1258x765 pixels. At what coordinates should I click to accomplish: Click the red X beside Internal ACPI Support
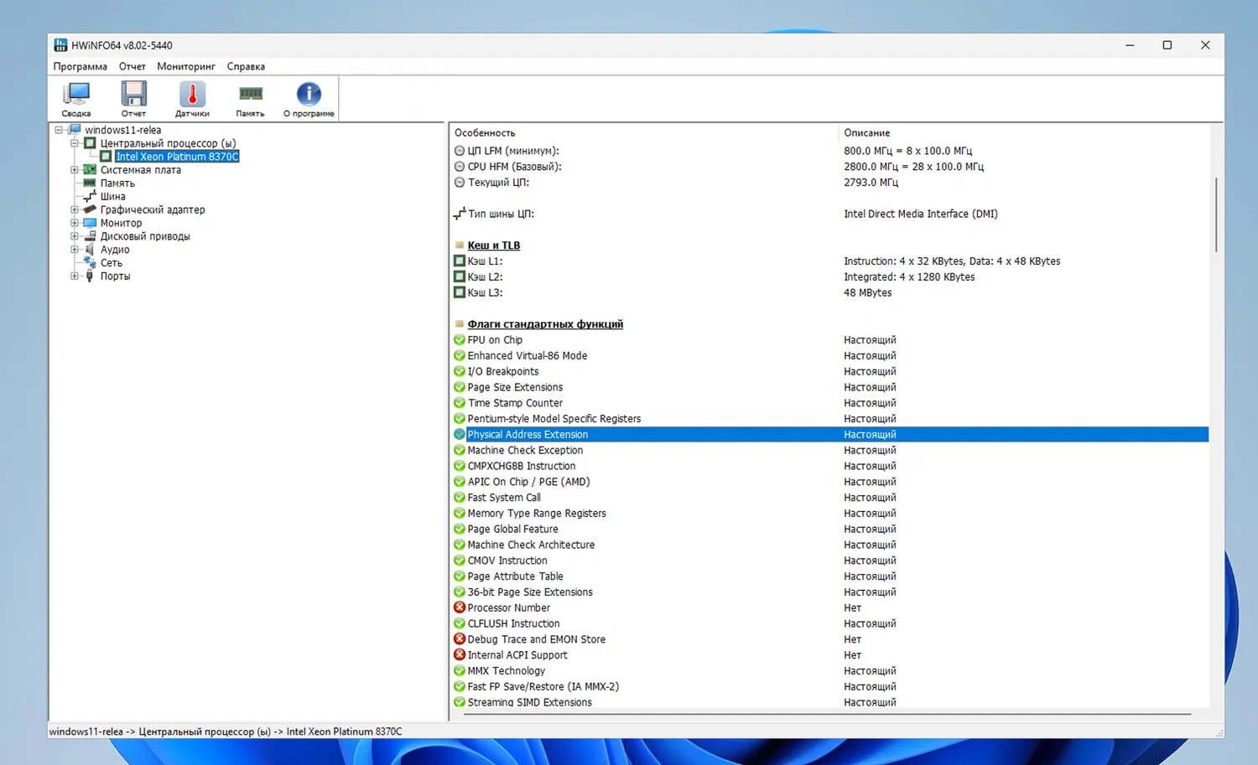point(460,655)
